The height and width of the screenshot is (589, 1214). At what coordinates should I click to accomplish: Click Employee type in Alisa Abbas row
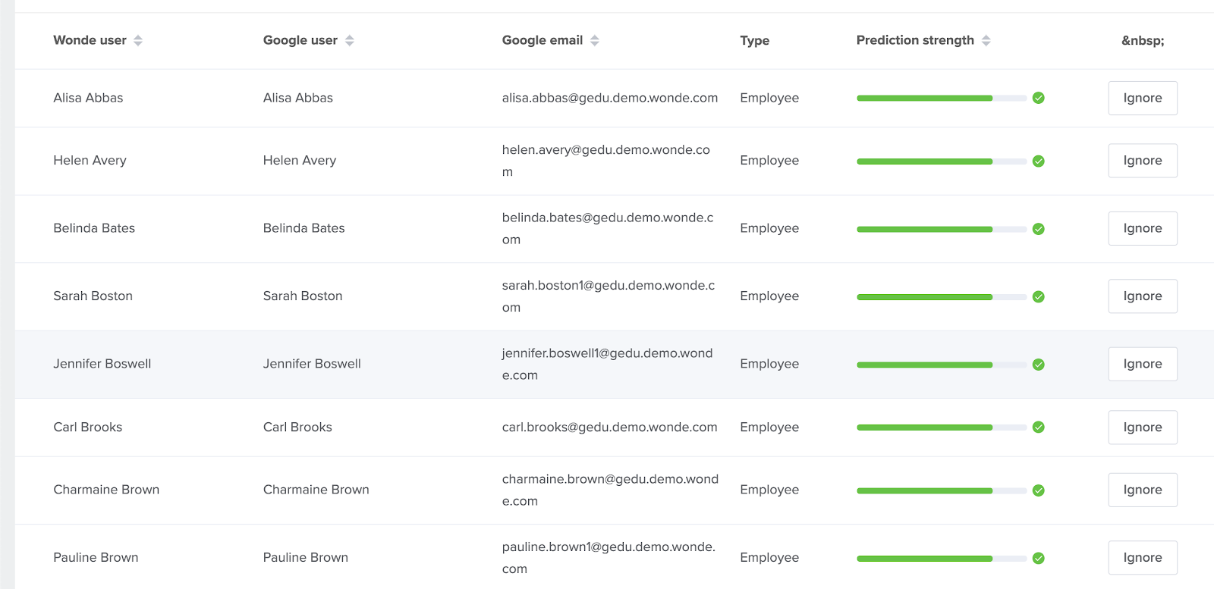[769, 98]
